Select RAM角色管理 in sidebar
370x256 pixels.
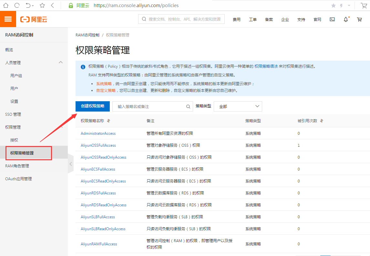tap(17, 166)
